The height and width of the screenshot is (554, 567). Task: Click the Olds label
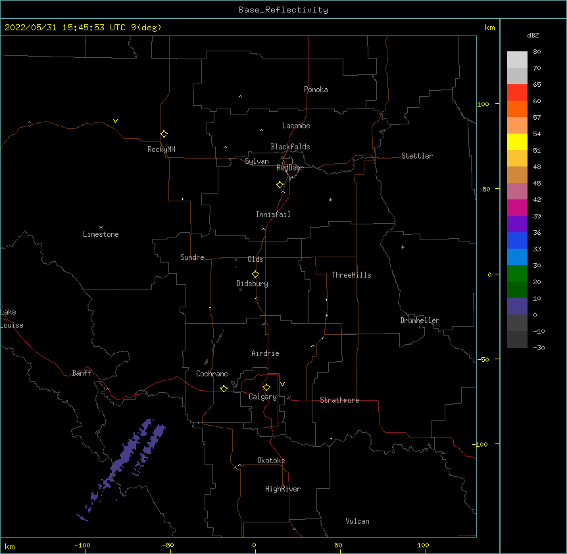tap(255, 259)
